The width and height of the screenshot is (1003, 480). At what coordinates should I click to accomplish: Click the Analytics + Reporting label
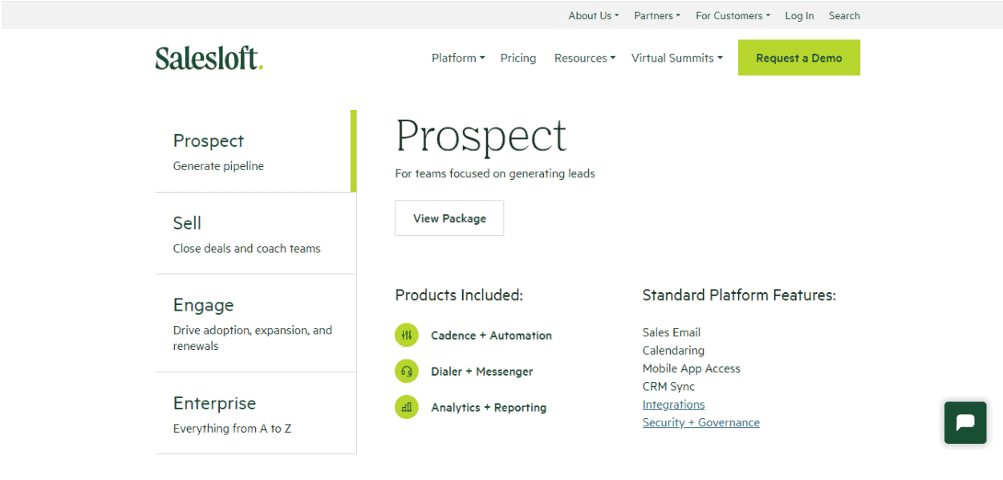tap(489, 408)
